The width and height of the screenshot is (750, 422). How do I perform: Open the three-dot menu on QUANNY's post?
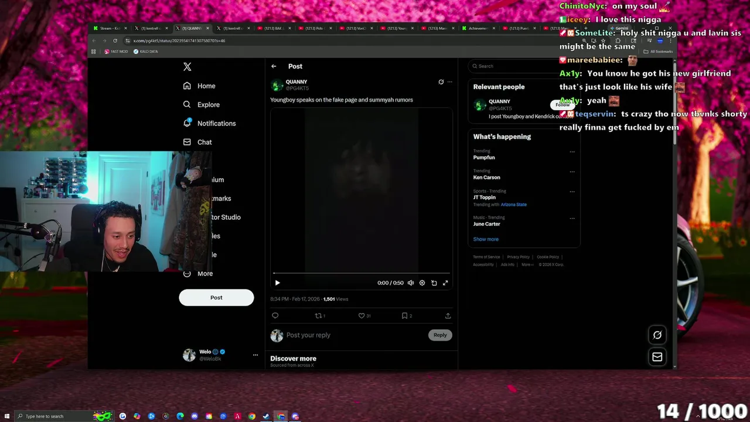[450, 82]
